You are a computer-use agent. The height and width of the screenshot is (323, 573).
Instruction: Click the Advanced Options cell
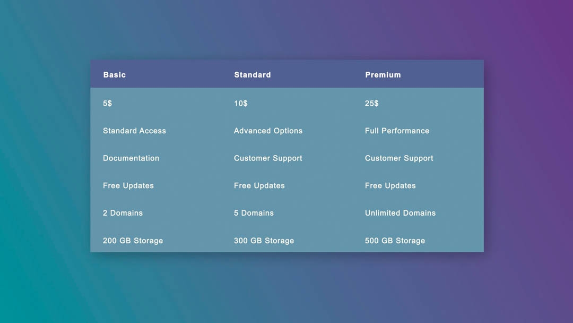pos(268,131)
